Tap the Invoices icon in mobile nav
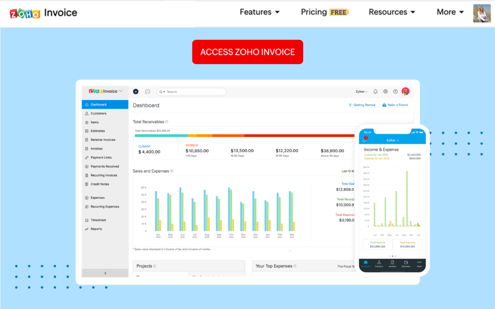 tap(393, 264)
